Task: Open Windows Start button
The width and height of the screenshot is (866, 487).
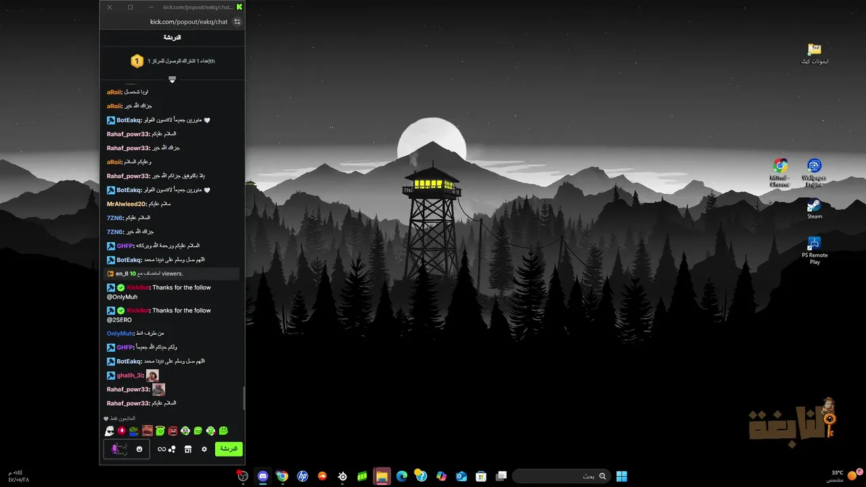Action: pyautogui.click(x=622, y=476)
